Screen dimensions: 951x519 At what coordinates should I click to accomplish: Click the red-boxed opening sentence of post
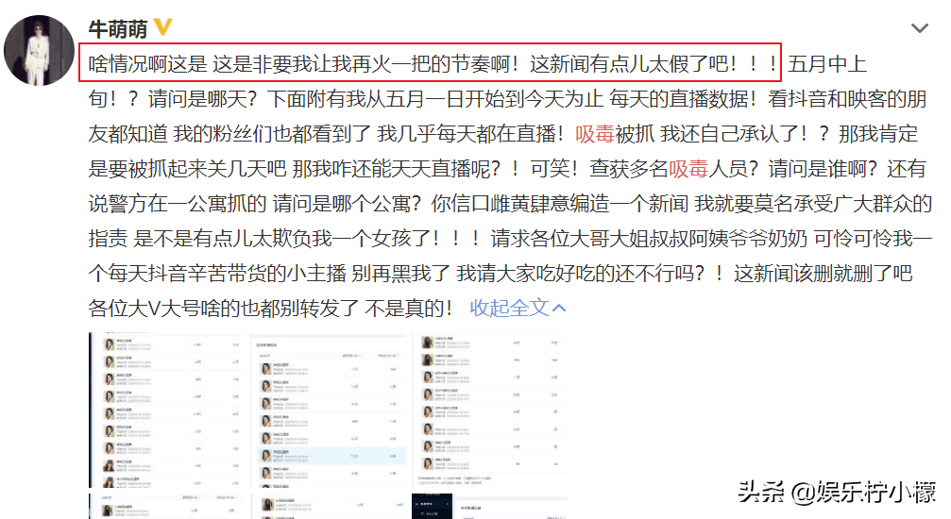pos(430,63)
